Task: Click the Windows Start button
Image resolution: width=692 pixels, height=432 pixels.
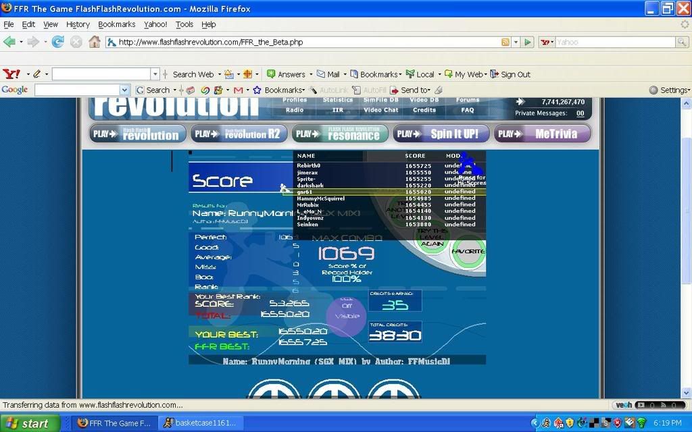Action: pos(30,423)
